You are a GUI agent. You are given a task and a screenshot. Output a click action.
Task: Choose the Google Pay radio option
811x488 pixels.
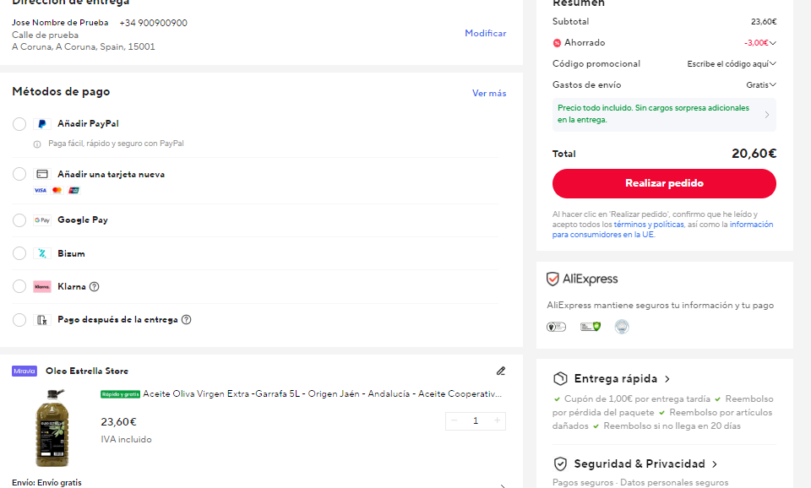click(19, 220)
